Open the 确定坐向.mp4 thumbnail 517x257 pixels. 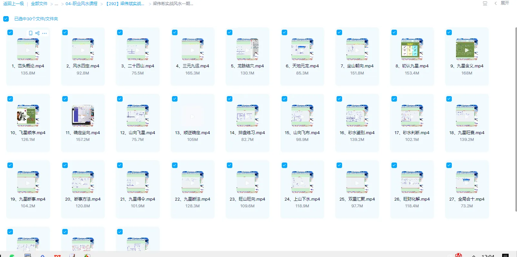pos(83,116)
